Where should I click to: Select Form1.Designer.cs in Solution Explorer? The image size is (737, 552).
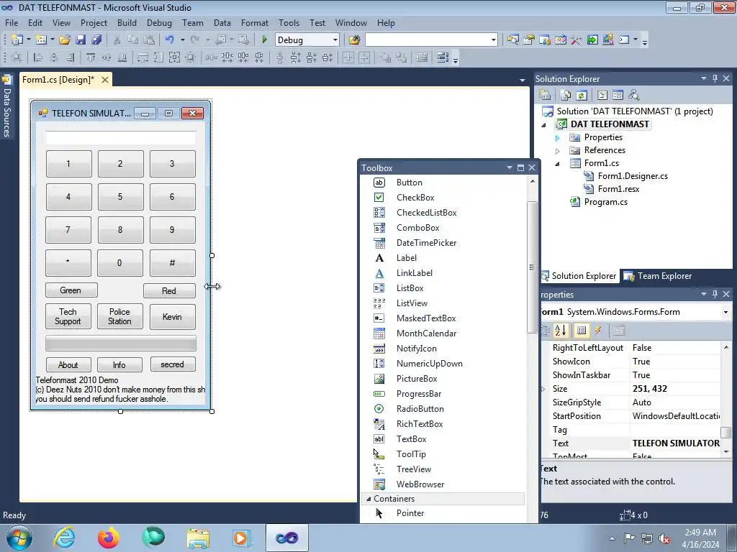[633, 176]
